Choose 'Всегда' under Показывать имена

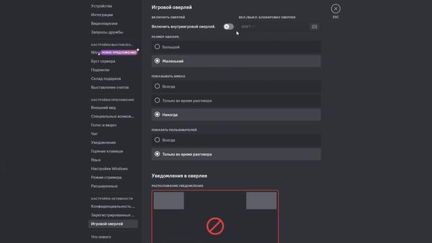click(236, 86)
